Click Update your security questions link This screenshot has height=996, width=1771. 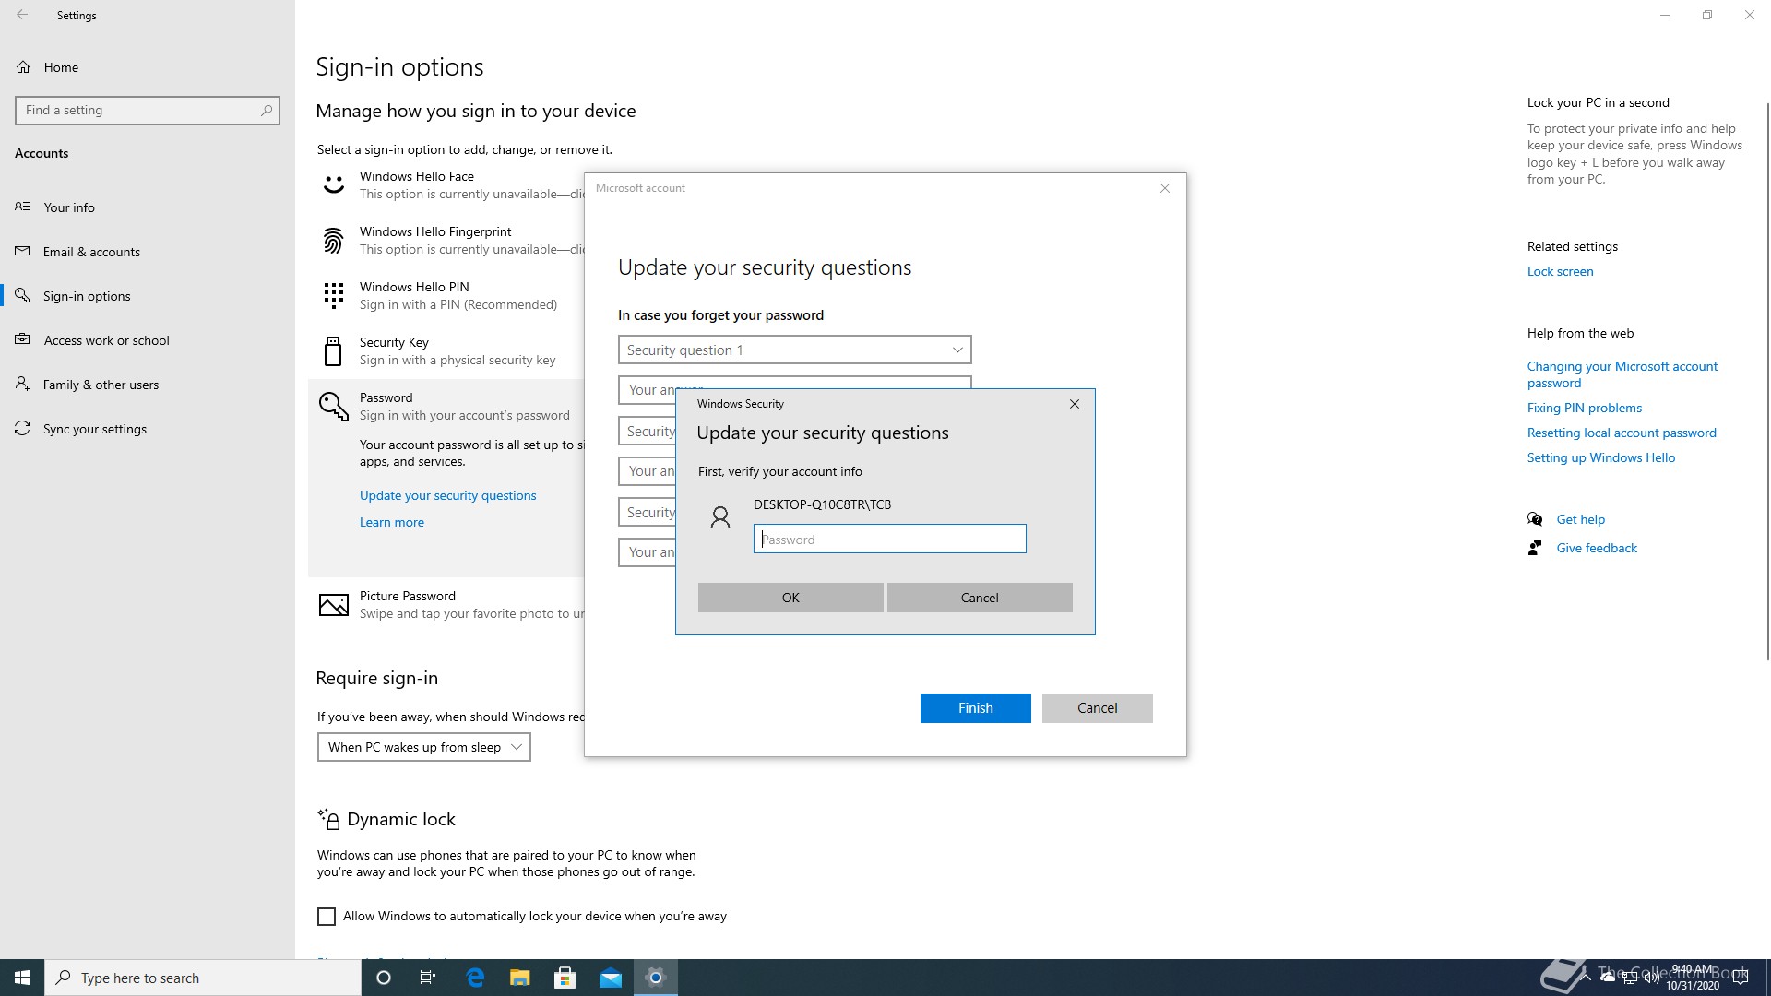[447, 495]
